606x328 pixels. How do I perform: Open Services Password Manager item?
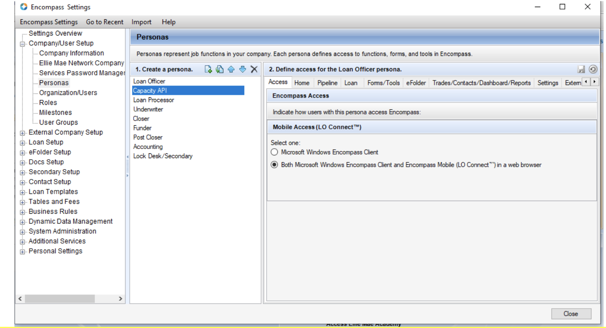[82, 73]
